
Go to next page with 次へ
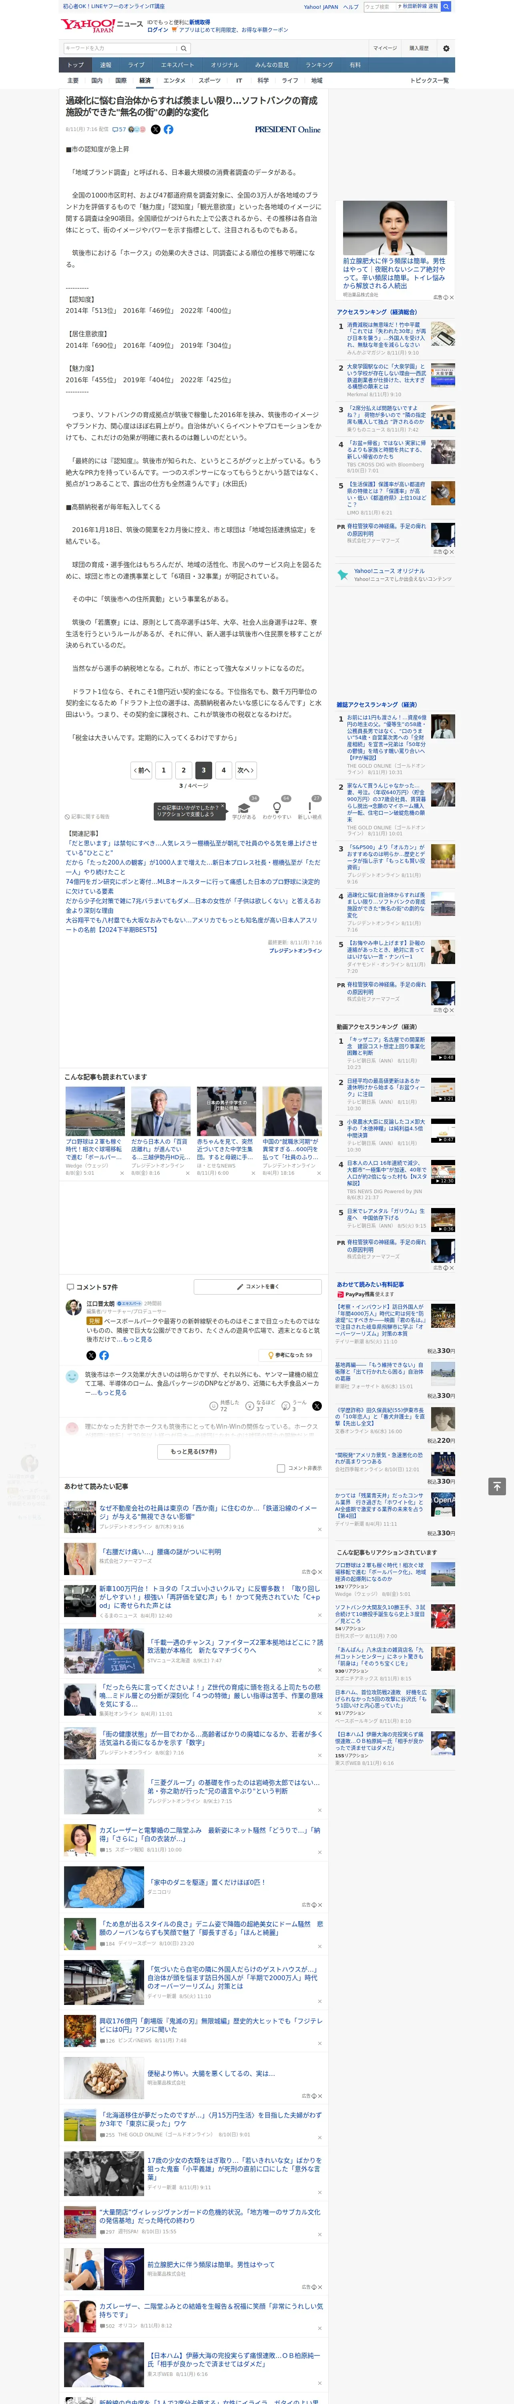[x=245, y=770]
